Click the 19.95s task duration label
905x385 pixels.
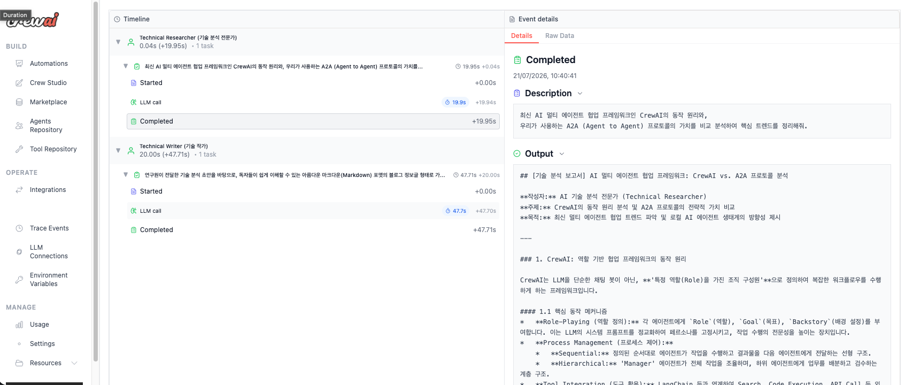(471, 66)
